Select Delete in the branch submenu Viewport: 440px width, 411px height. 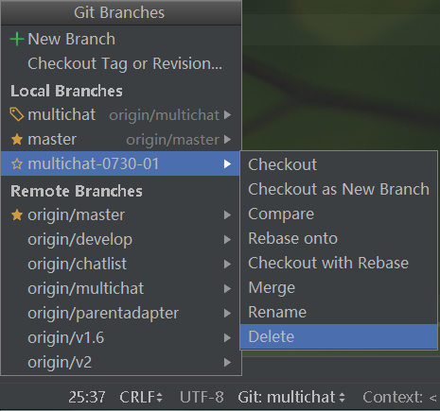(339, 336)
